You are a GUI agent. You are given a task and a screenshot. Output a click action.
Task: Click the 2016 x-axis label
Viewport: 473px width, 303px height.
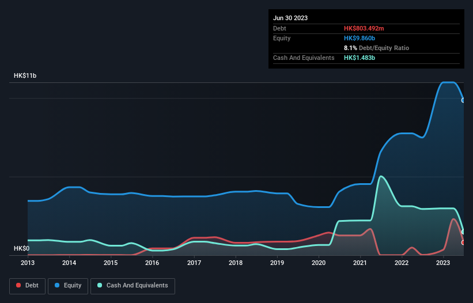point(152,263)
